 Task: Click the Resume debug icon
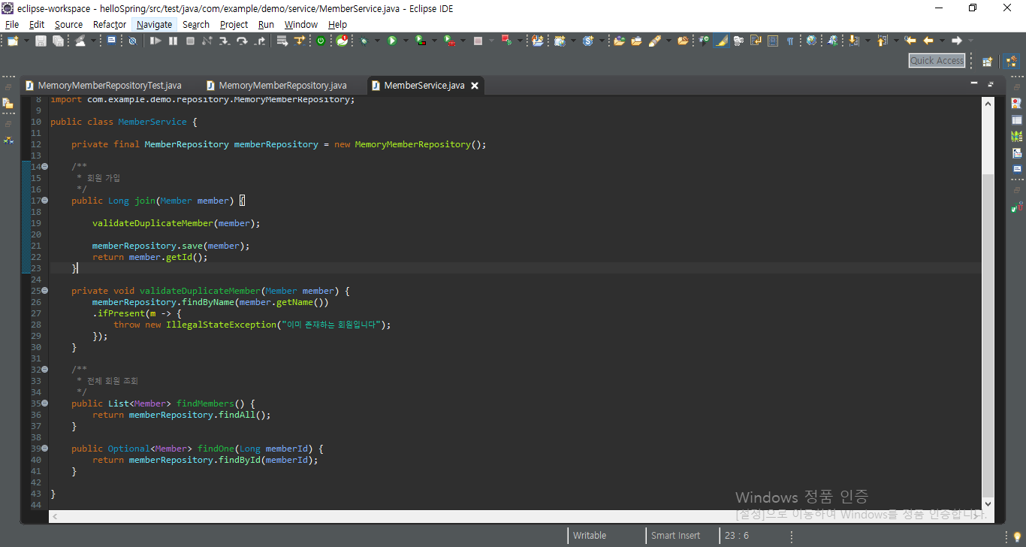tap(155, 41)
